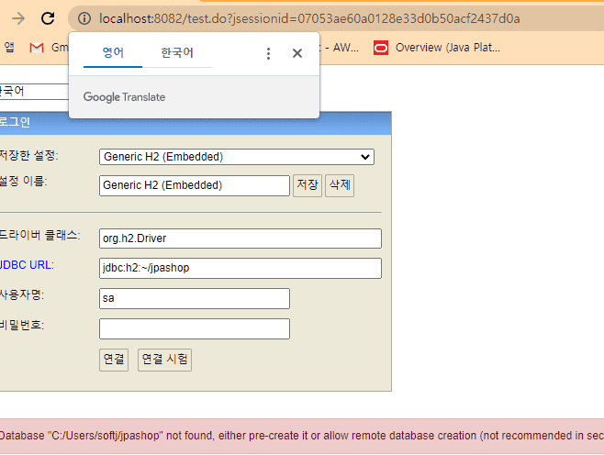Click the 삭제 button
The image size is (604, 455).
pyautogui.click(x=340, y=185)
